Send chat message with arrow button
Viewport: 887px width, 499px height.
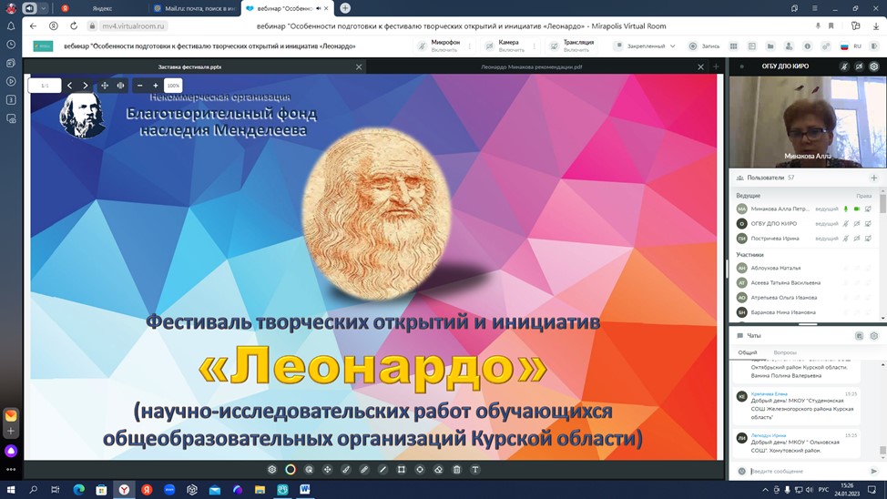[x=874, y=471]
